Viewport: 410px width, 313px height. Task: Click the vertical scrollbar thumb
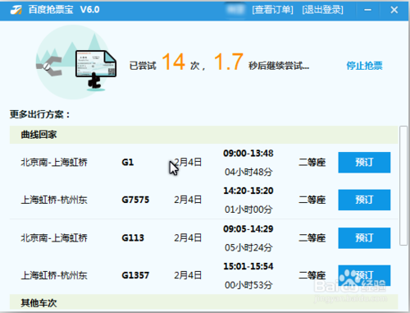(x=403, y=186)
